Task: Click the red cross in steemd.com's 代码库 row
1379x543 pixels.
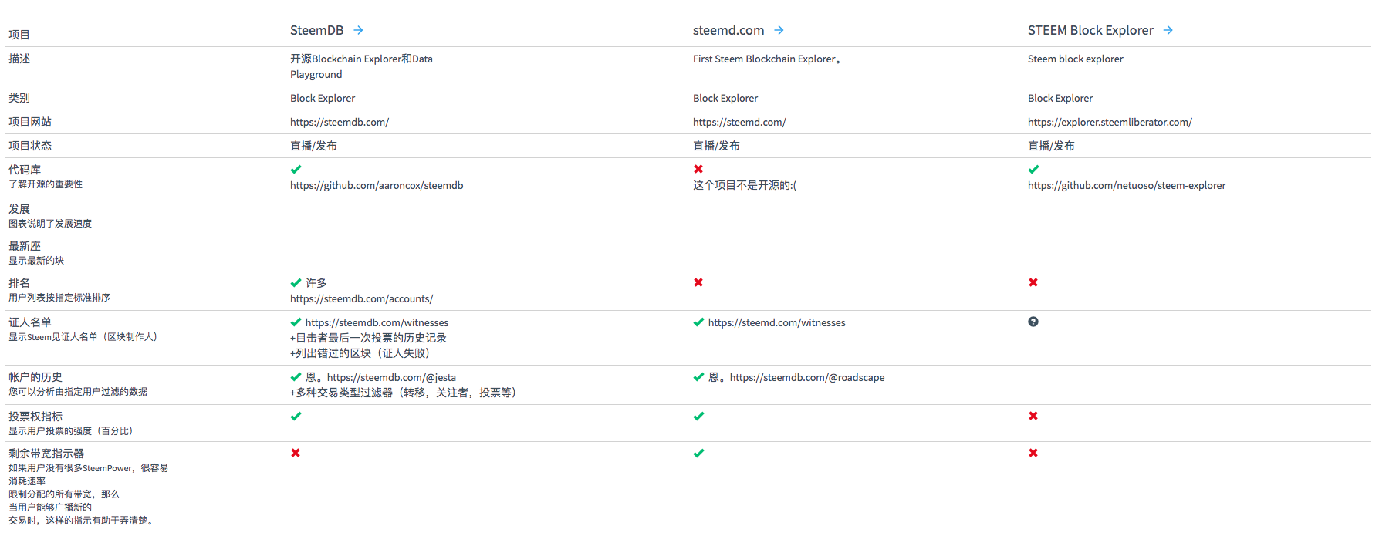Action: point(698,169)
